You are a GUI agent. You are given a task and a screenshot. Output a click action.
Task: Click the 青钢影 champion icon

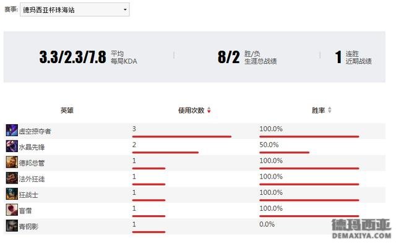click(12, 226)
